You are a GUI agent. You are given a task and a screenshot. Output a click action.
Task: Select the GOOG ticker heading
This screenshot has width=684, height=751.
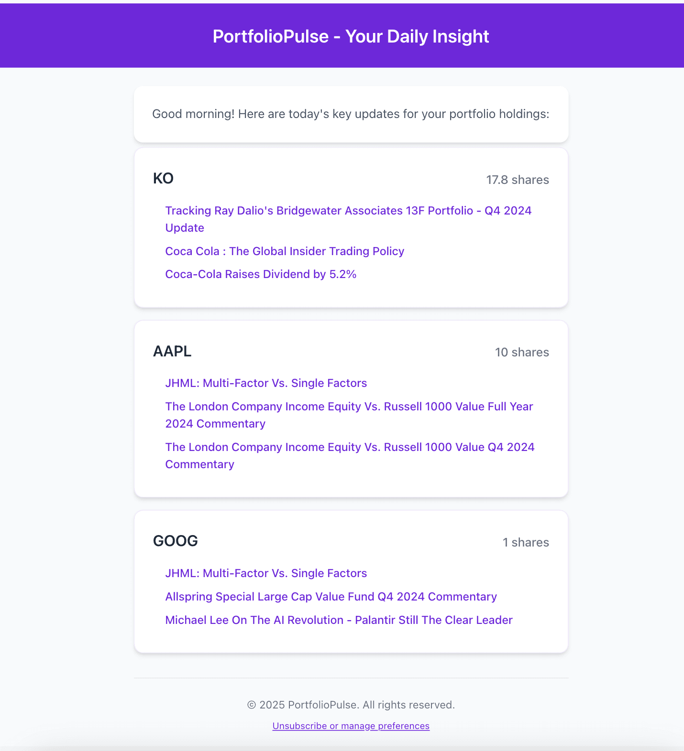pyautogui.click(x=175, y=541)
